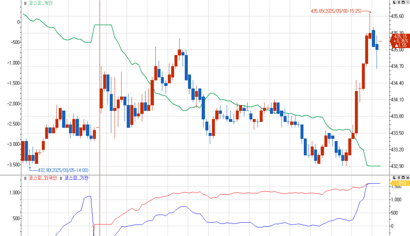
Task: Click the yellow 1,619 value tag
Action: (x=400, y=183)
